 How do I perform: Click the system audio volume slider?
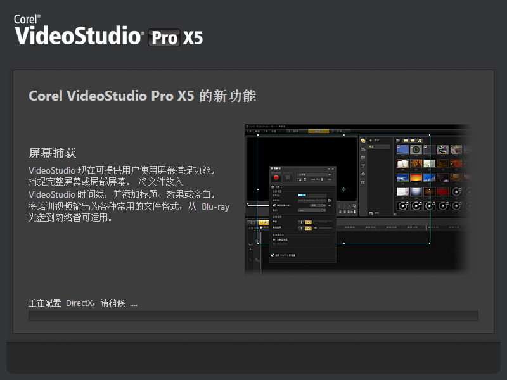click(x=326, y=228)
